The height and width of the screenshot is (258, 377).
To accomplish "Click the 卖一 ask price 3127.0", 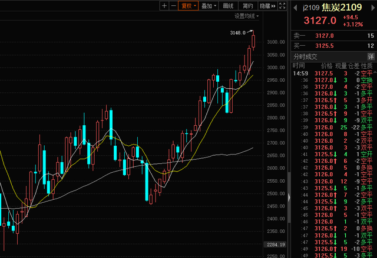I will click(x=323, y=35).
